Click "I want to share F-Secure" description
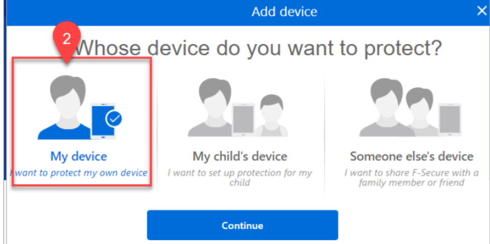 tap(411, 178)
